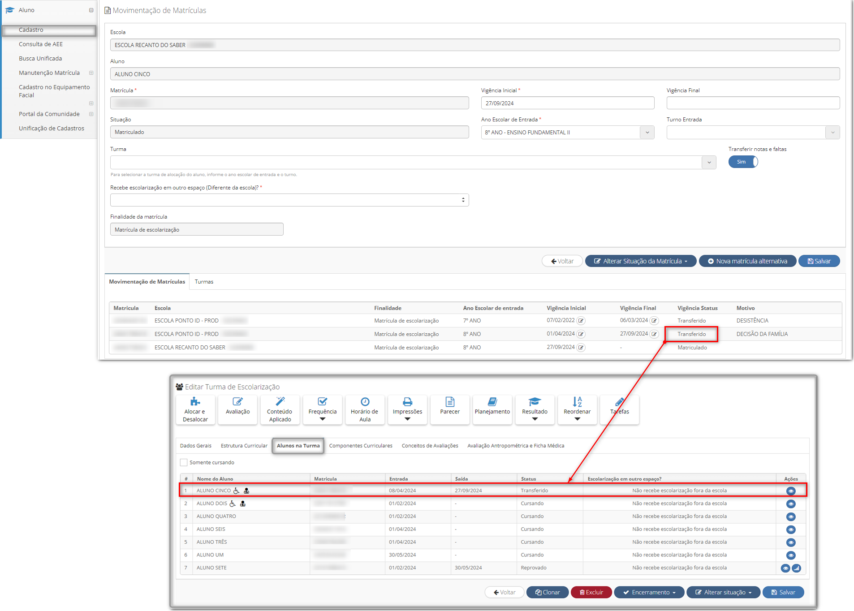Click Salvar in Editar Turma panel
Screen dimensions: 854x611
pyautogui.click(x=783, y=592)
